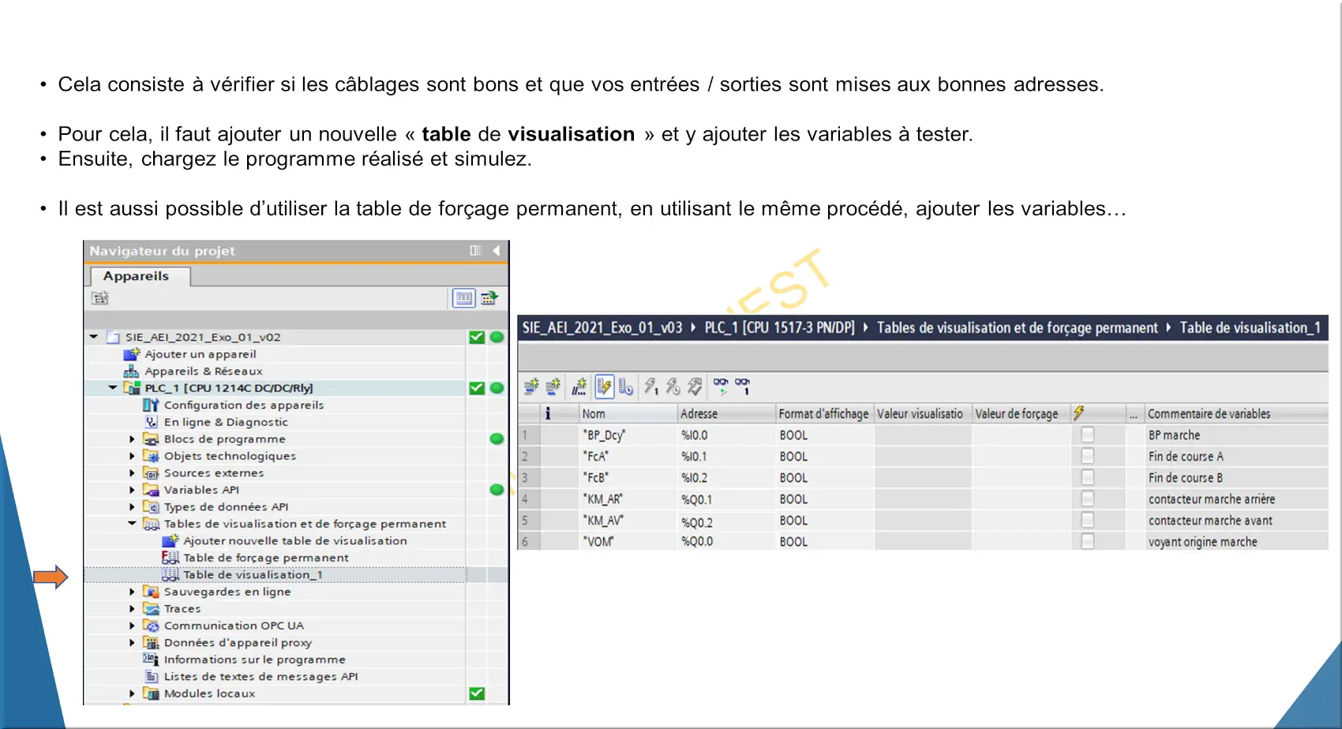This screenshot has width=1342, height=729.
Task: Collapse the PLC_1 tree node
Action: [x=113, y=387]
